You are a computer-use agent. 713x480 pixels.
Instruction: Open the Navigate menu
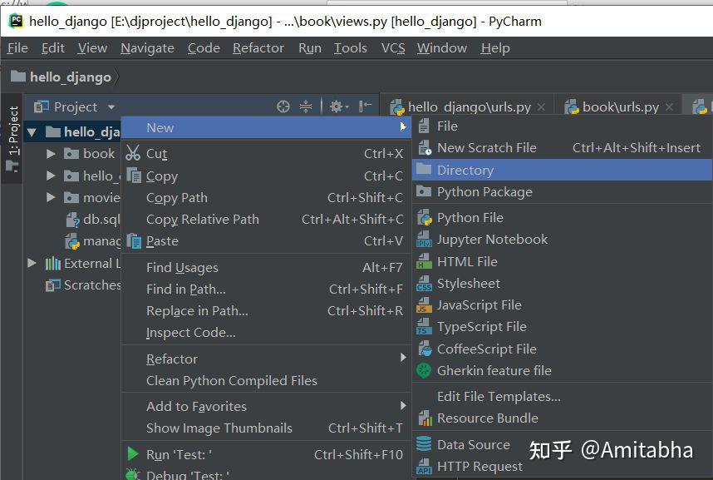tap(147, 47)
